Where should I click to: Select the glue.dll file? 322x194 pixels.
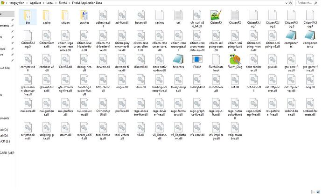tap(273, 61)
